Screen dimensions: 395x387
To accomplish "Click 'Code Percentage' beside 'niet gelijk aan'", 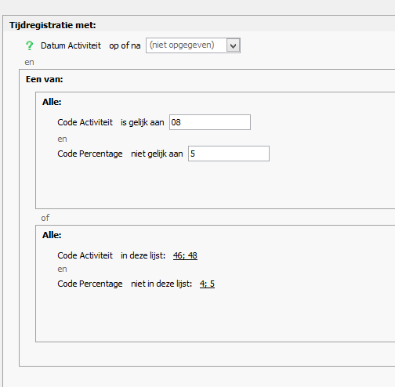I will click(x=90, y=154).
